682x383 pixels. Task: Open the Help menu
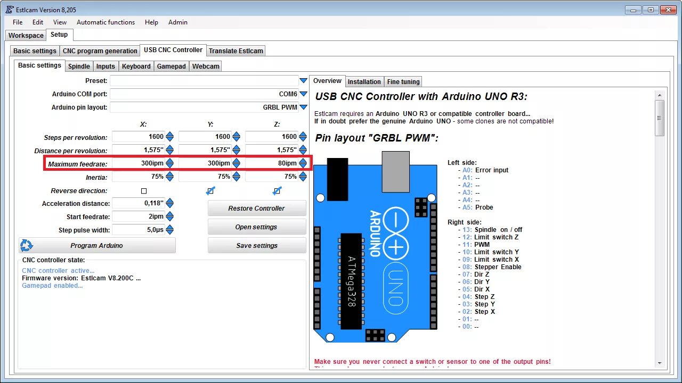point(151,22)
